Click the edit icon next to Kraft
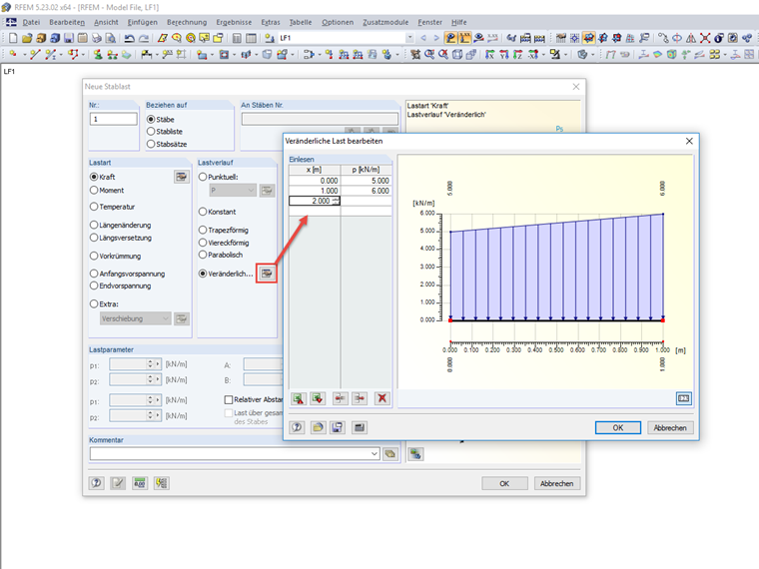 tap(182, 177)
